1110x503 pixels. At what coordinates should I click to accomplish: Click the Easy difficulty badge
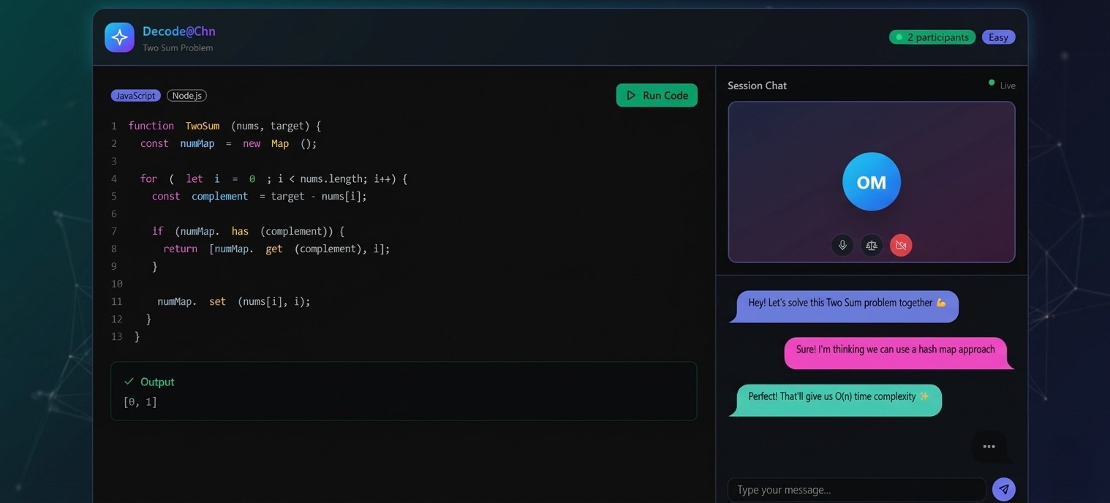pos(998,37)
